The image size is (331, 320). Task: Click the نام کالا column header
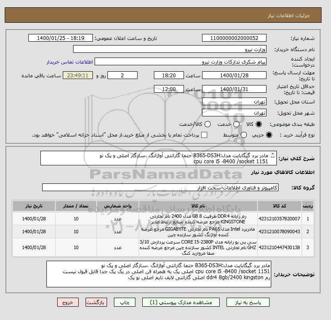[198, 206]
